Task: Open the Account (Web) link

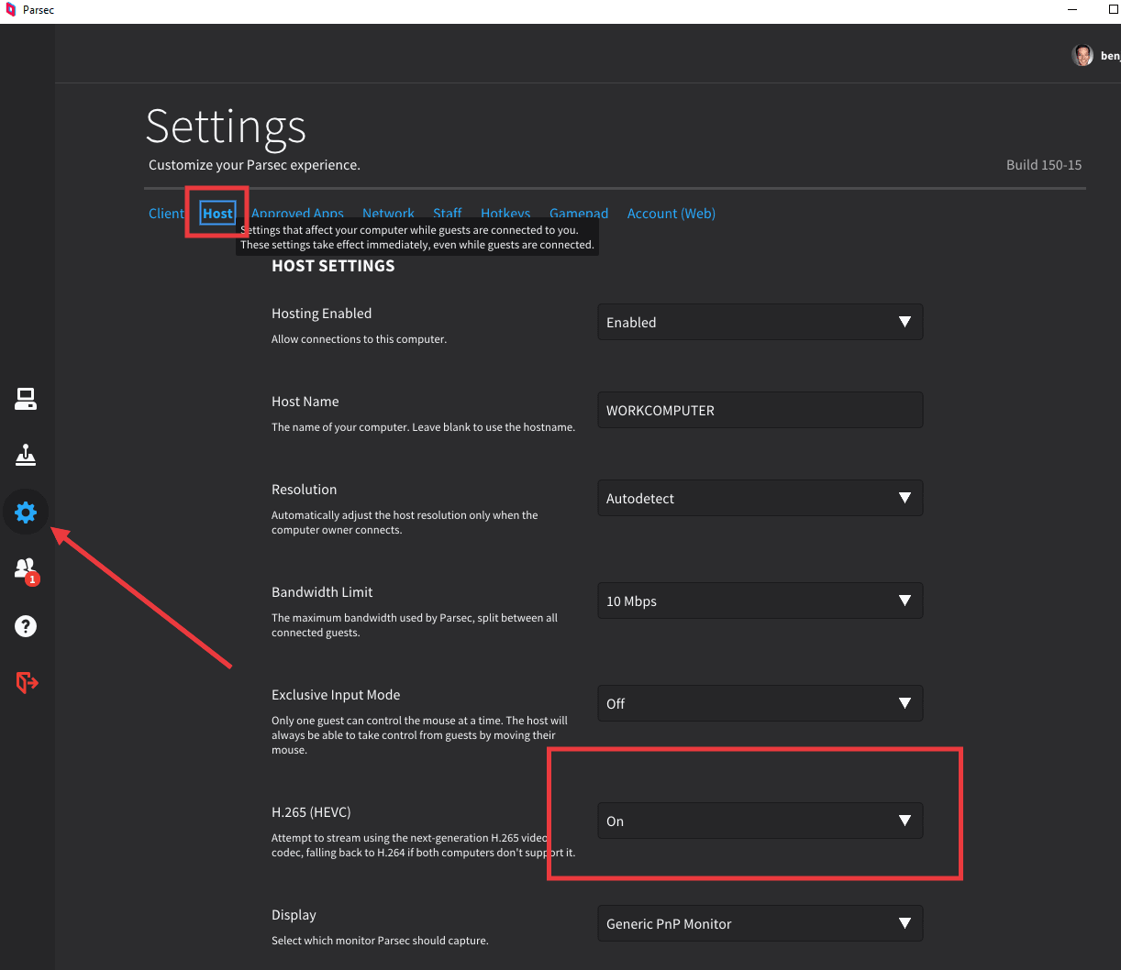Action: 671,214
